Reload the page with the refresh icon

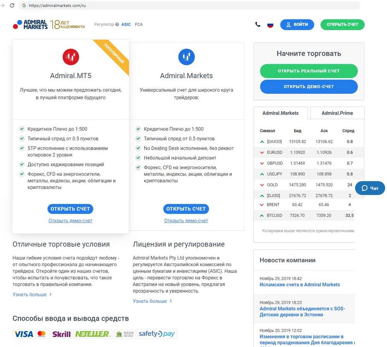(x=12, y=5)
